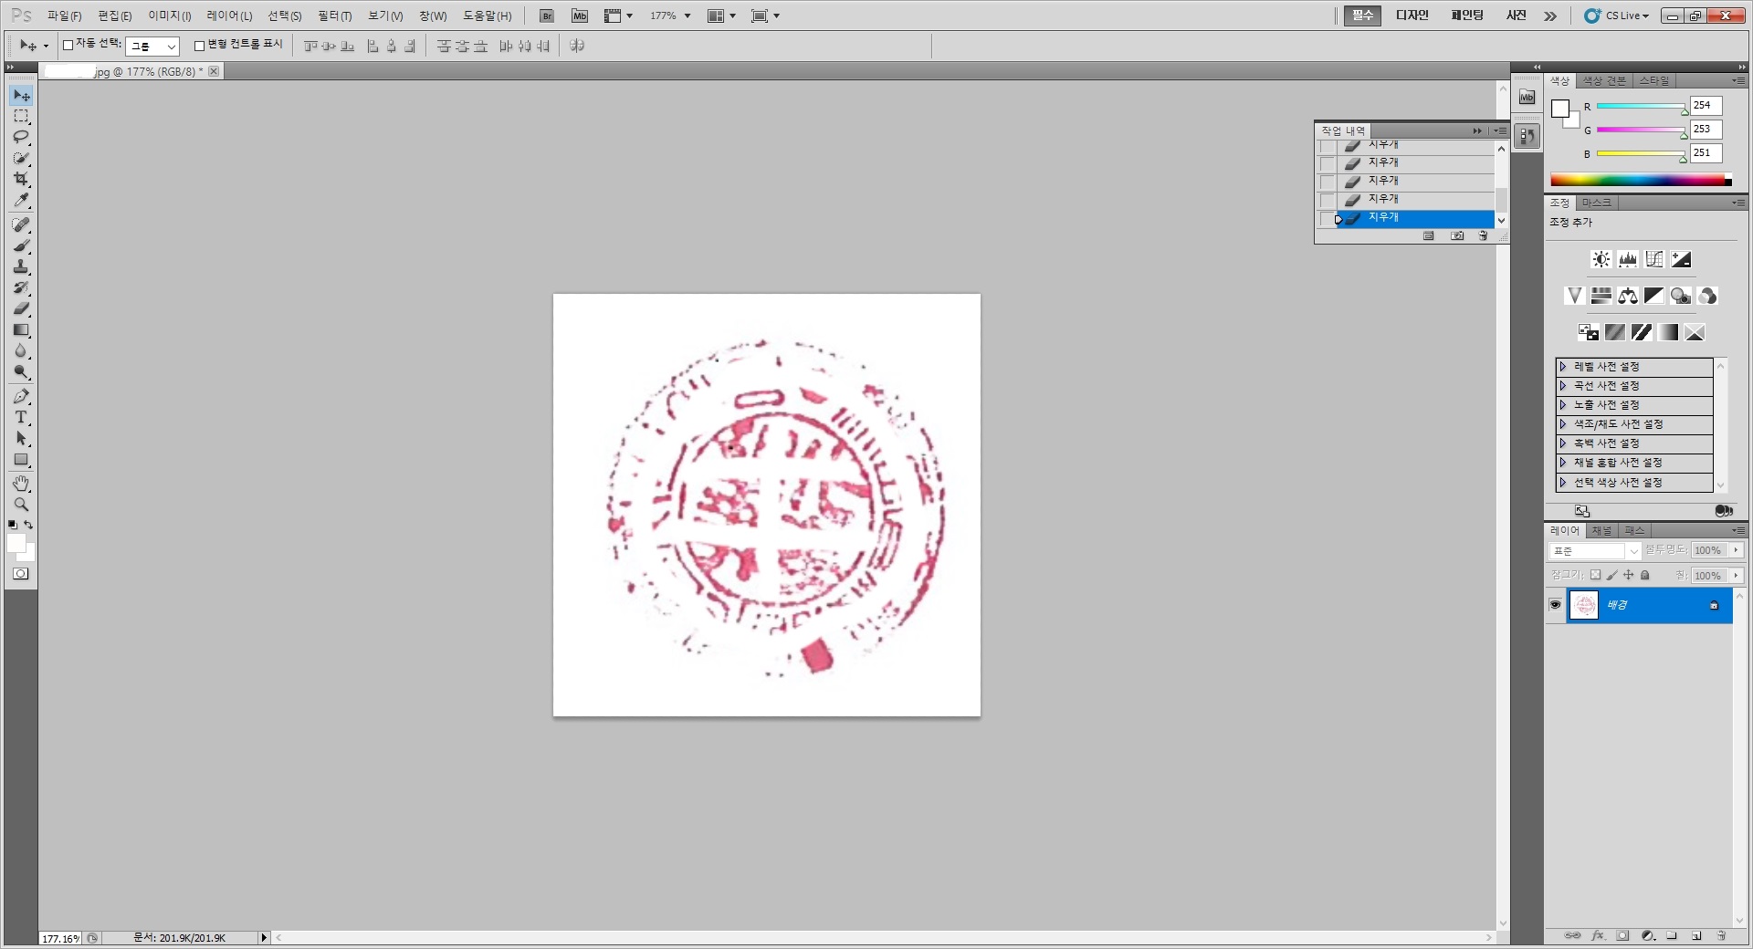
Task: Expand 레벨 사전 설정 presets
Action: 1563,367
